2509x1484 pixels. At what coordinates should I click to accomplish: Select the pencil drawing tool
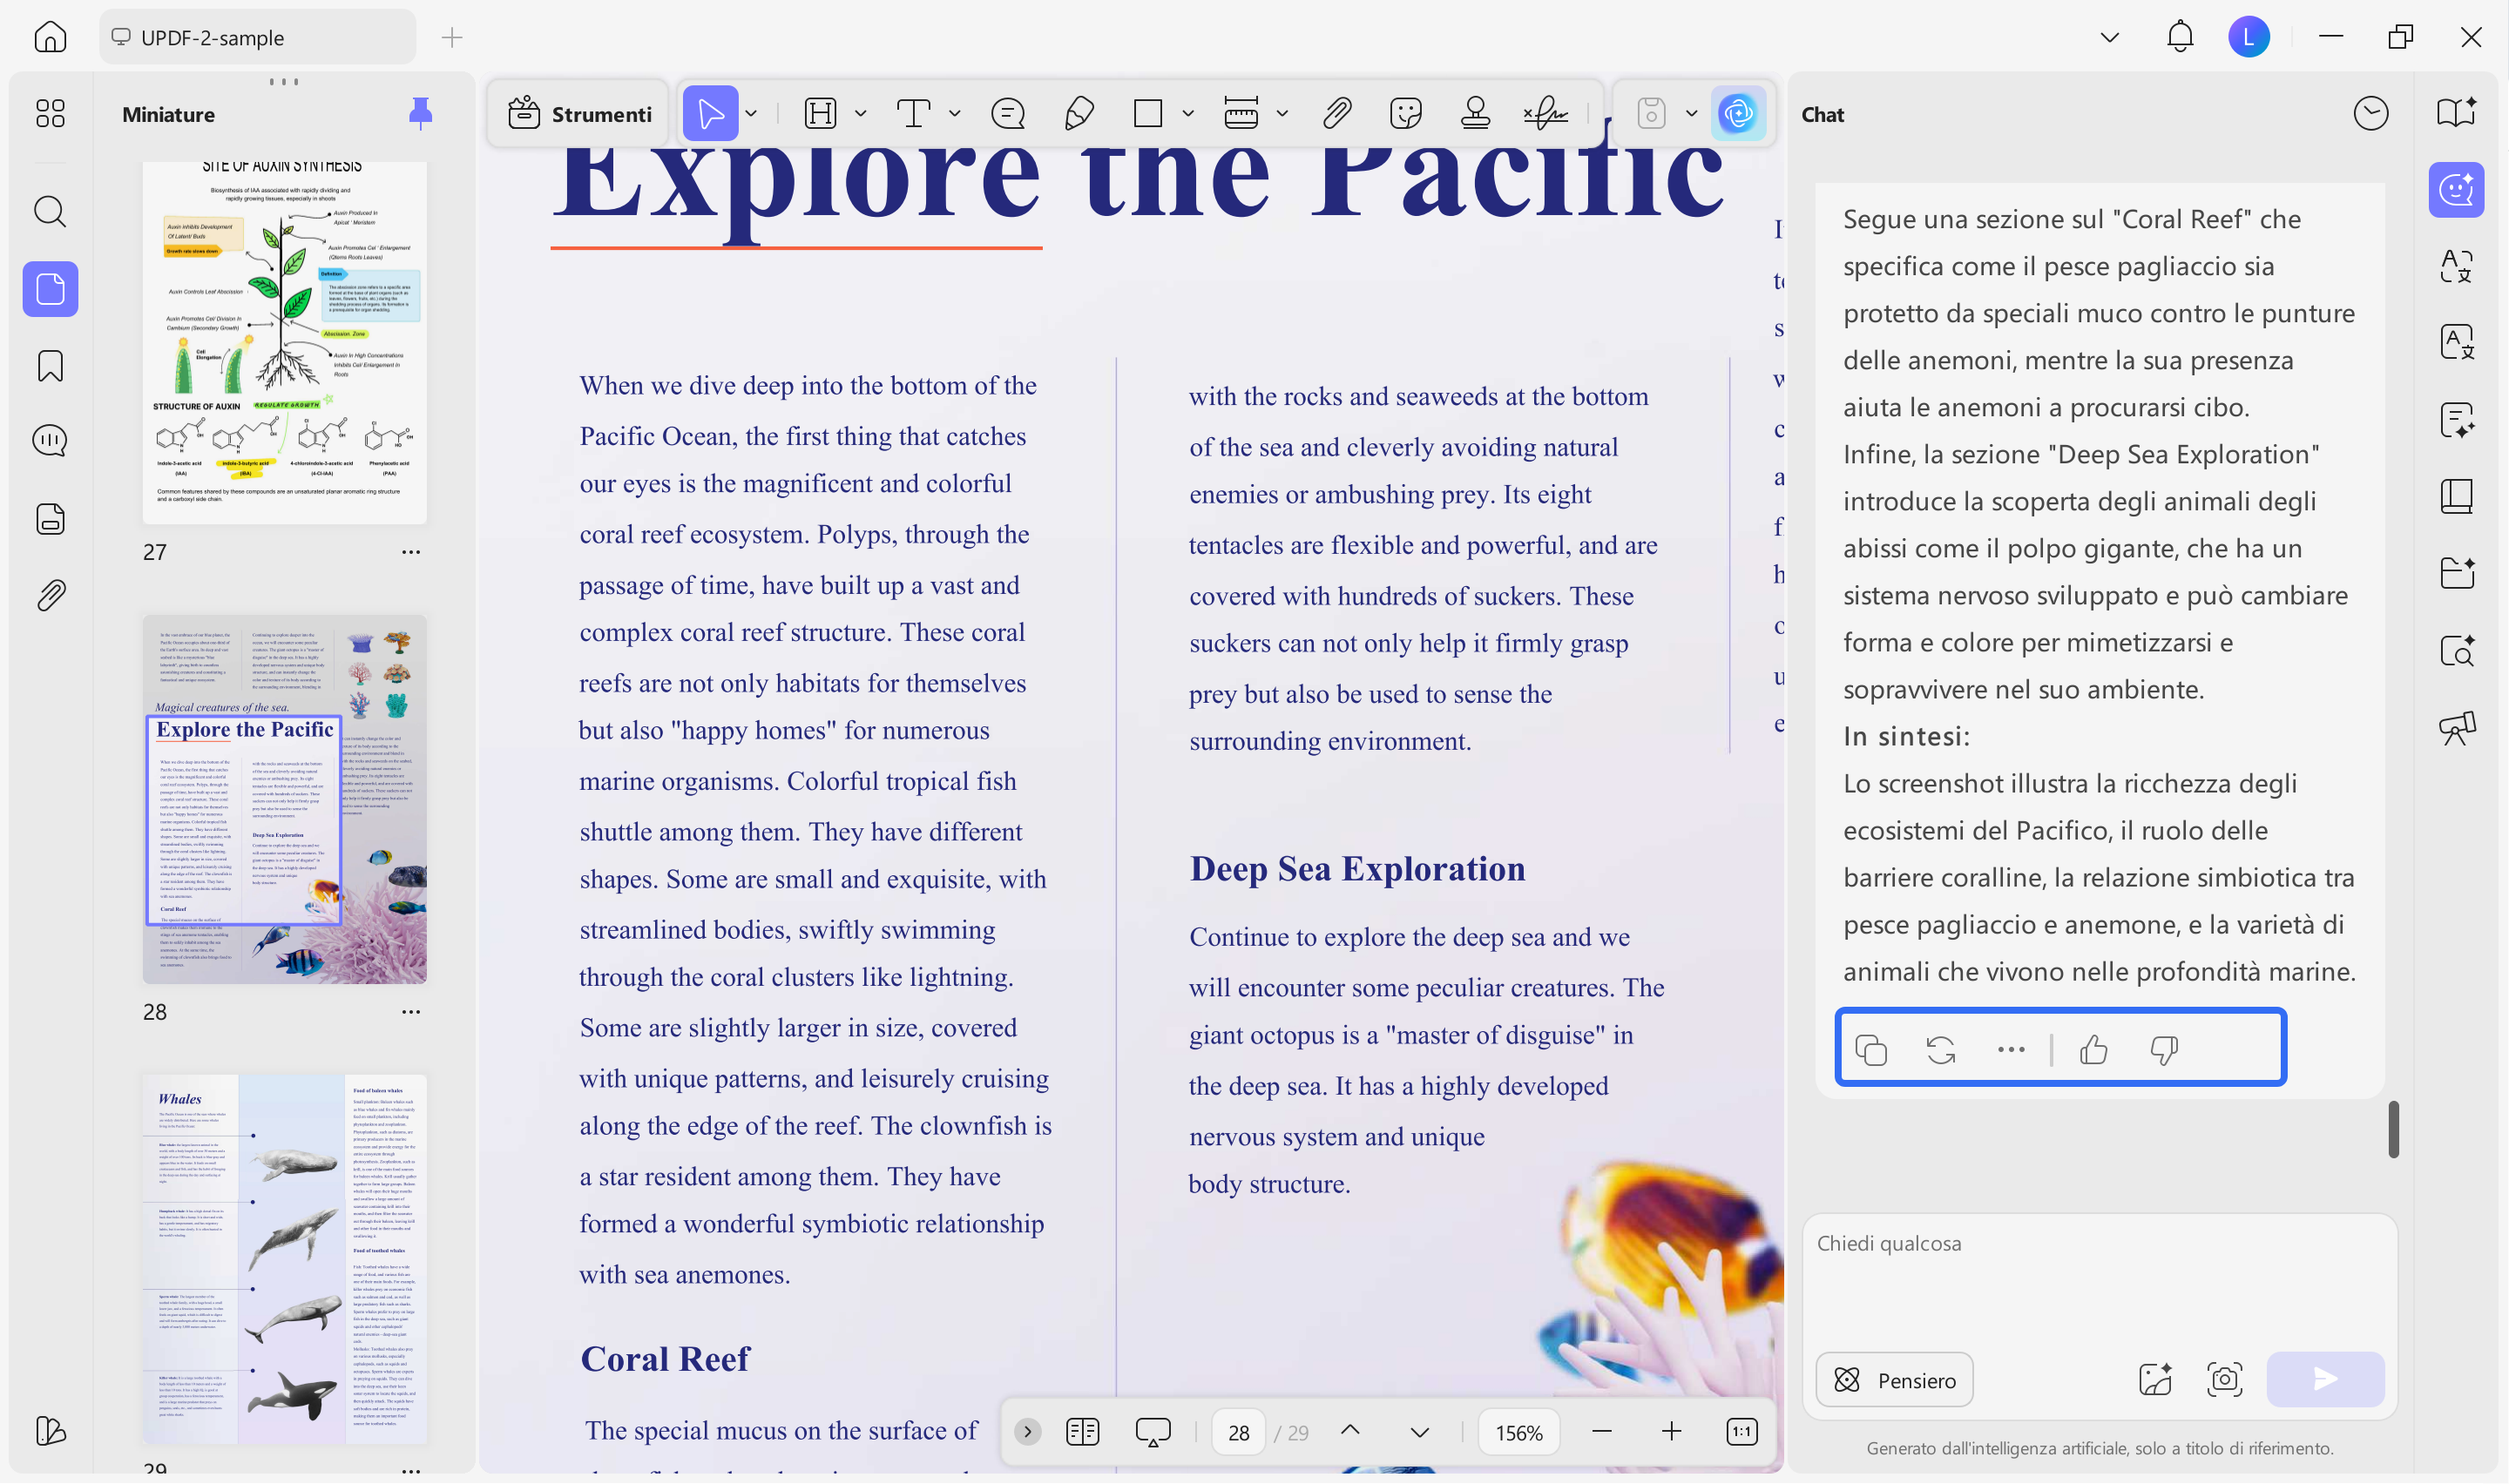[1079, 113]
